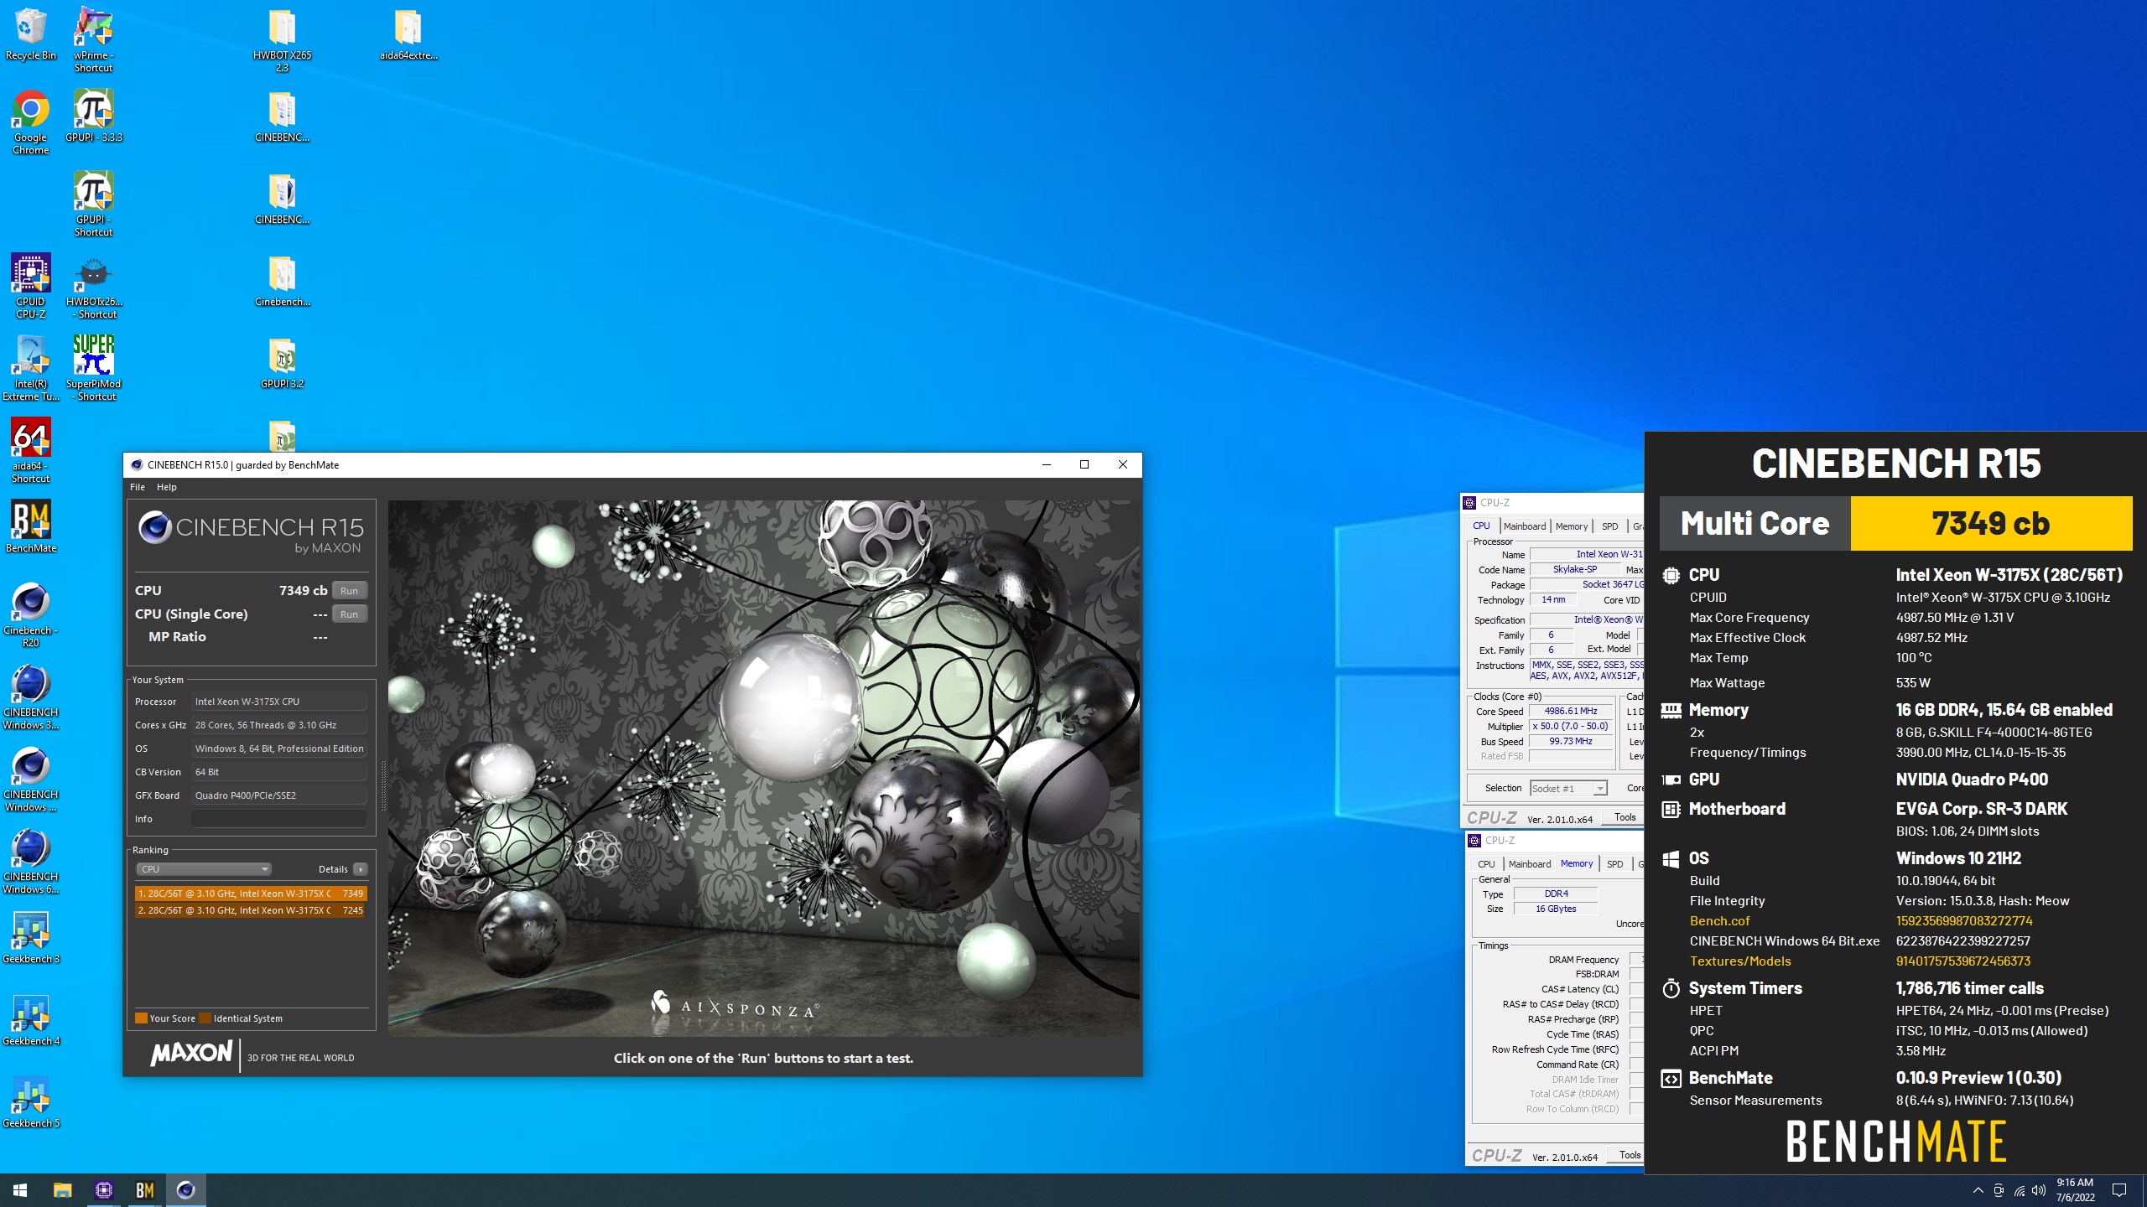Select second ranking entry scoring 7245

click(x=250, y=910)
